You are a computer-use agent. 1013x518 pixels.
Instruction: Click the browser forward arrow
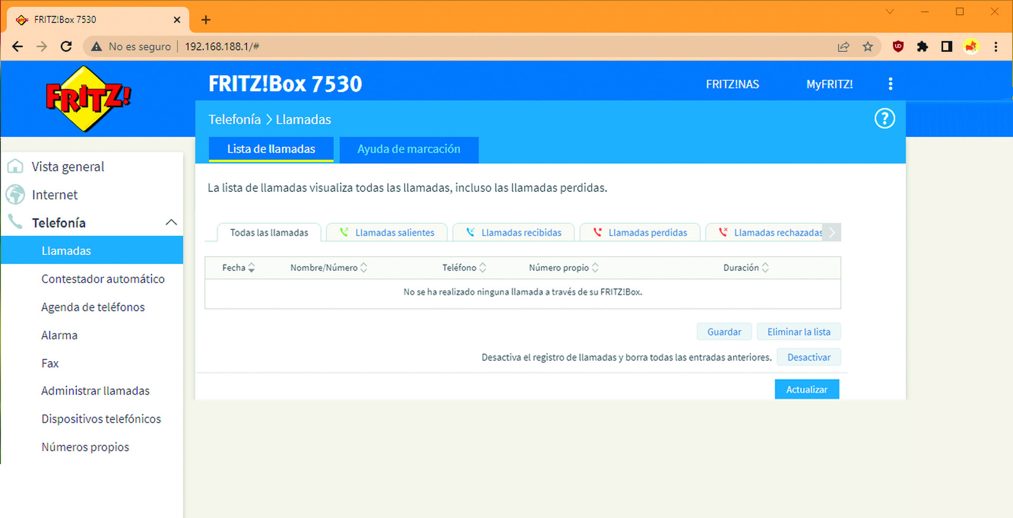42,46
